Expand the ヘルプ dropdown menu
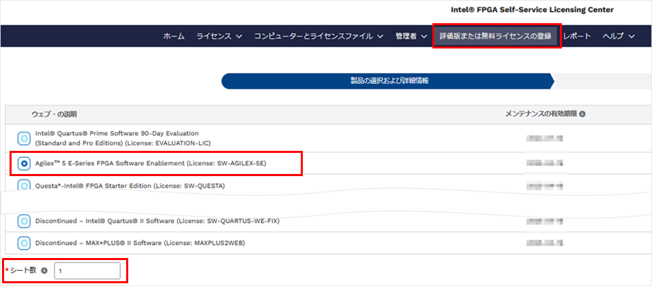The width and height of the screenshot is (652, 286). click(619, 36)
